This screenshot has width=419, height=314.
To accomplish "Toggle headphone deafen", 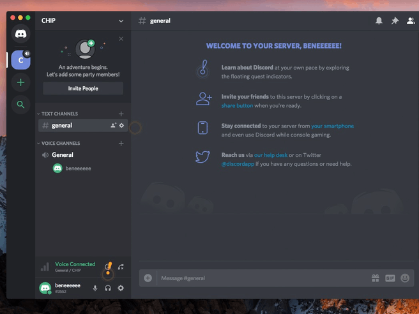I will (108, 288).
